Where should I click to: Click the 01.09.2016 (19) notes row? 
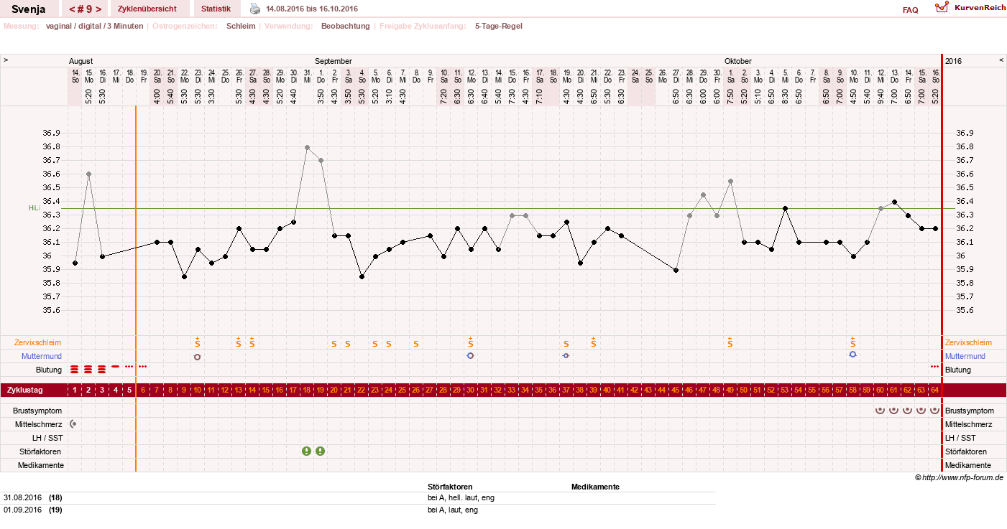pos(359,510)
